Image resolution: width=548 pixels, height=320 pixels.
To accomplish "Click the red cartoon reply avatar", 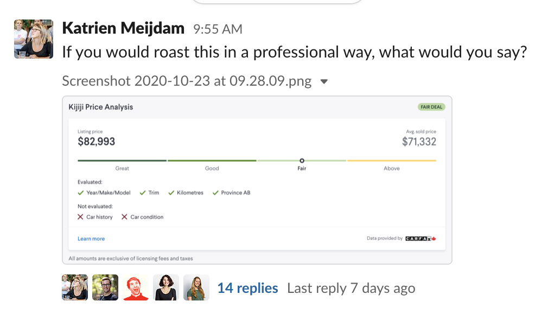I will 135,287.
